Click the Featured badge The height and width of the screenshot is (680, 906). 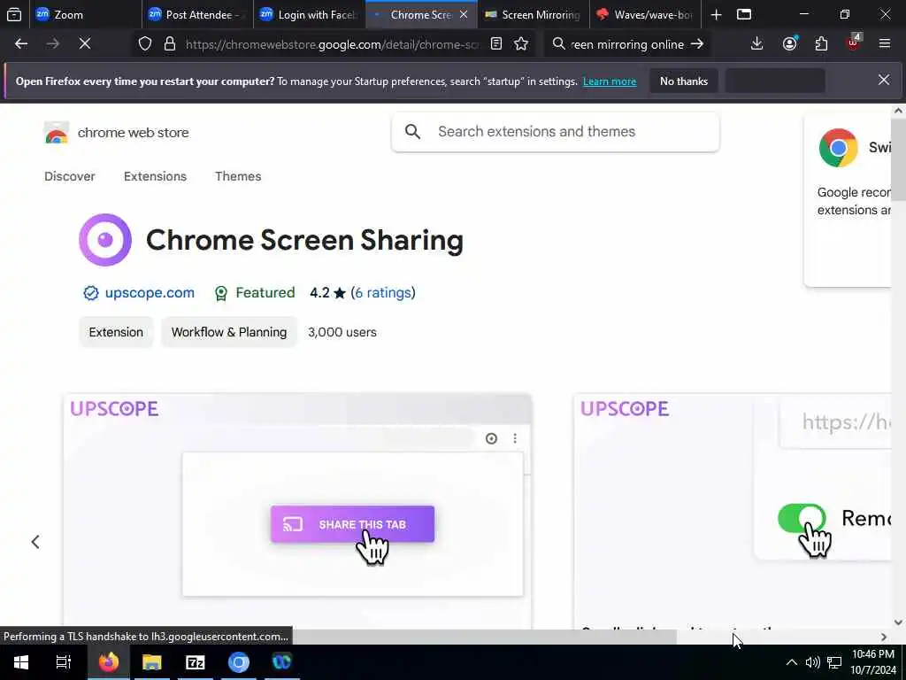tap(254, 292)
